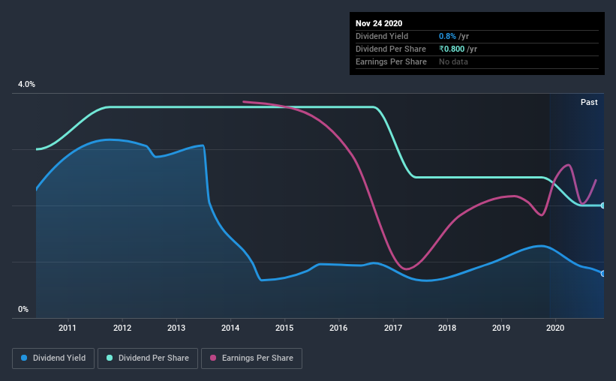The width and height of the screenshot is (616, 381).
Task: Click the Nov 24 2020 tooltip date
Action: click(x=379, y=23)
